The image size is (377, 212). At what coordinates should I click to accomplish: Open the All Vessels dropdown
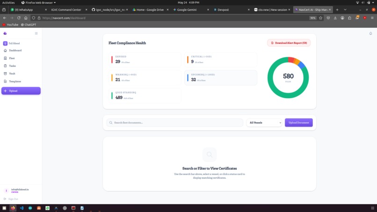coord(264,123)
